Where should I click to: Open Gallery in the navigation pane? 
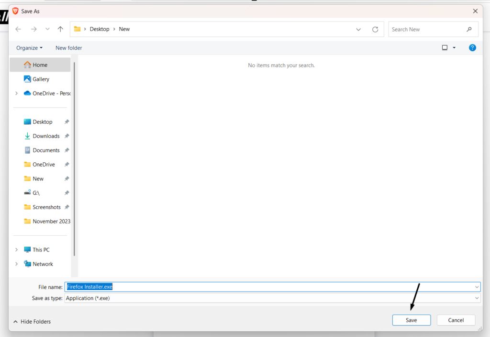[41, 79]
